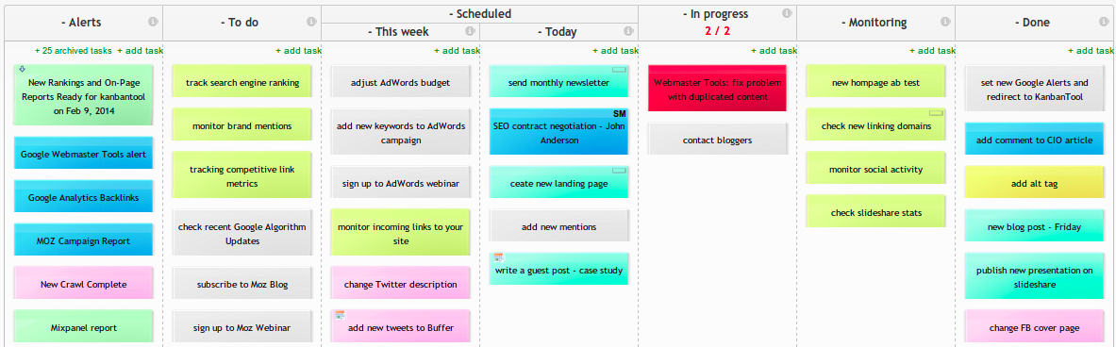Click checklist indicator on send monthly newsletter card

point(619,70)
